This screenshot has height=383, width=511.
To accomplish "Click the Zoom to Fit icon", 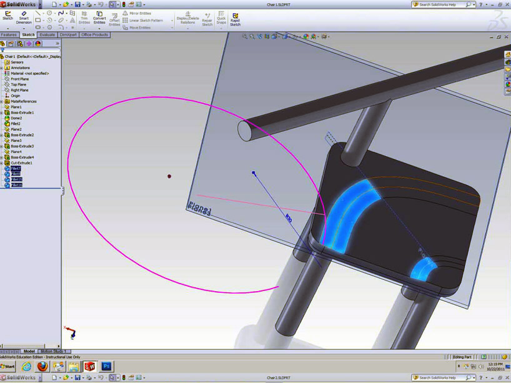I will [245, 37].
